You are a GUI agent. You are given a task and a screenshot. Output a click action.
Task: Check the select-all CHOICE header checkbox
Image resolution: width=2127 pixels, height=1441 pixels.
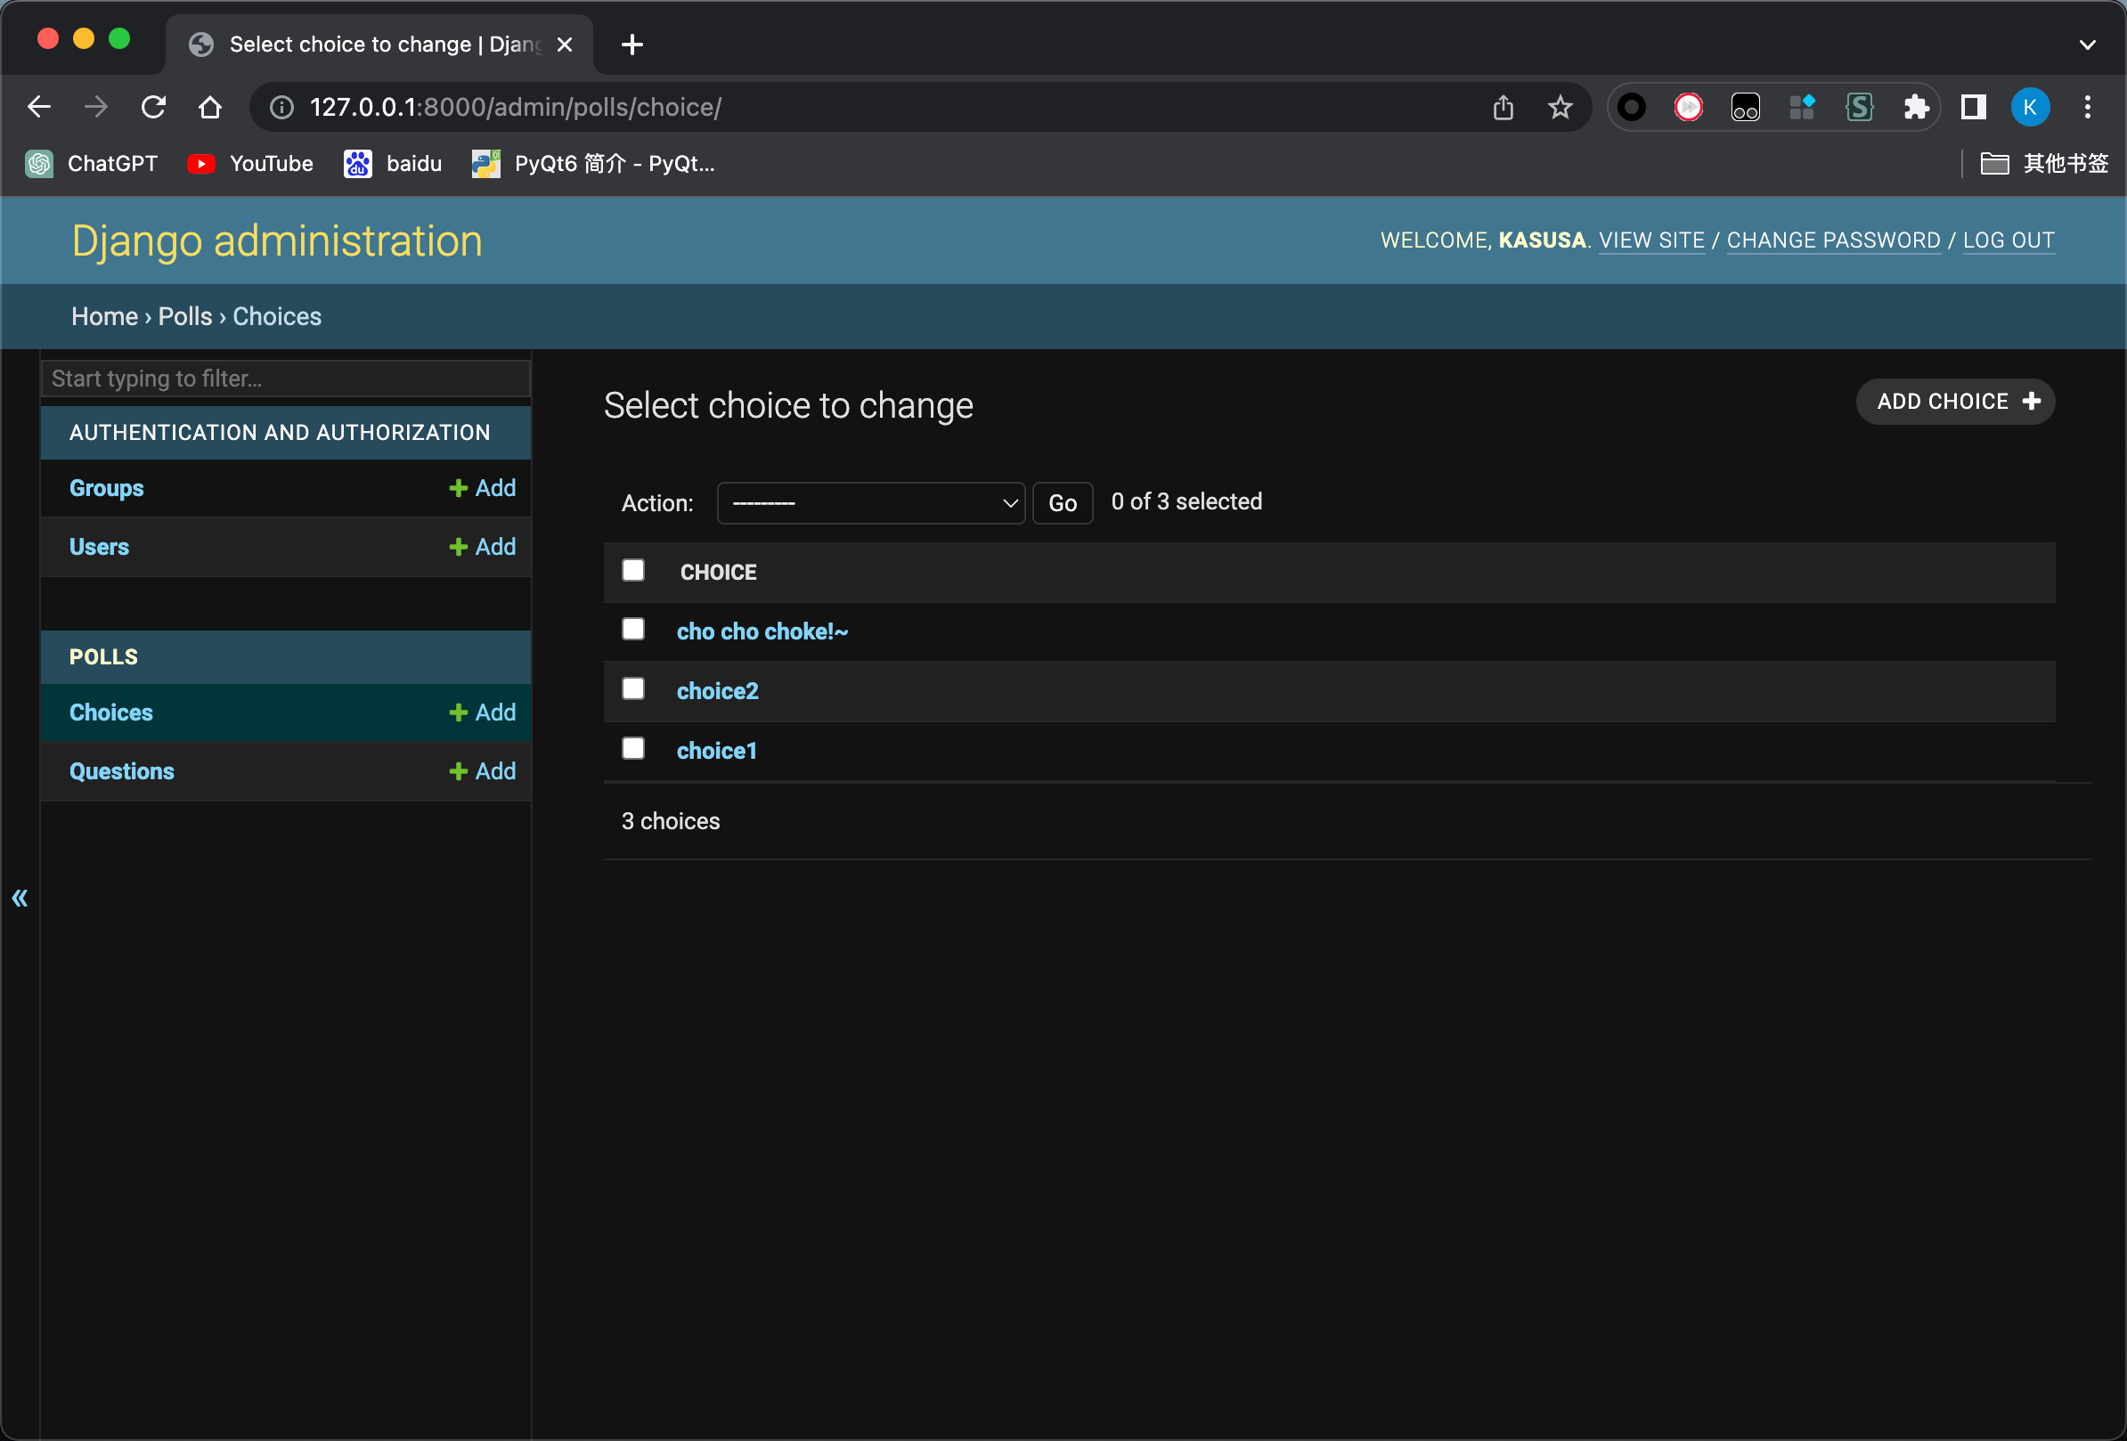(632, 570)
